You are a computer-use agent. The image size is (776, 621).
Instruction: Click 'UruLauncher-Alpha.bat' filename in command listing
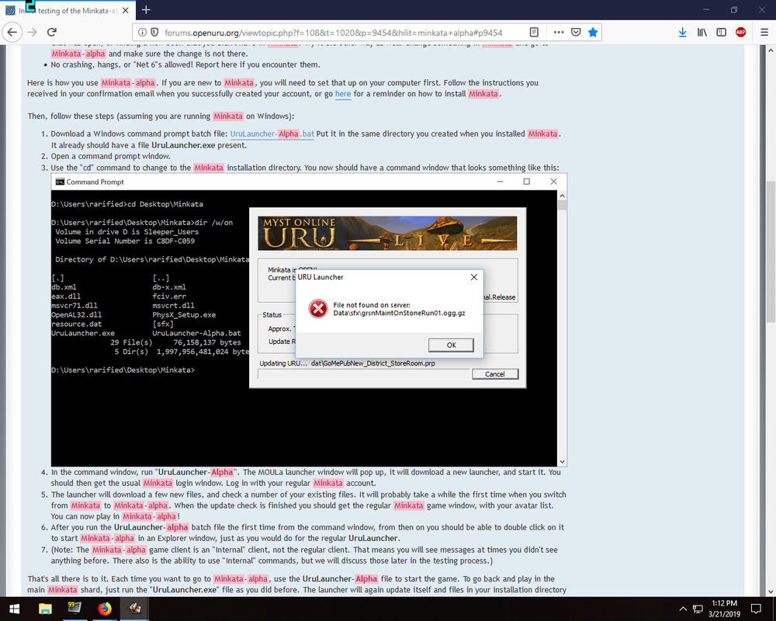coord(196,333)
